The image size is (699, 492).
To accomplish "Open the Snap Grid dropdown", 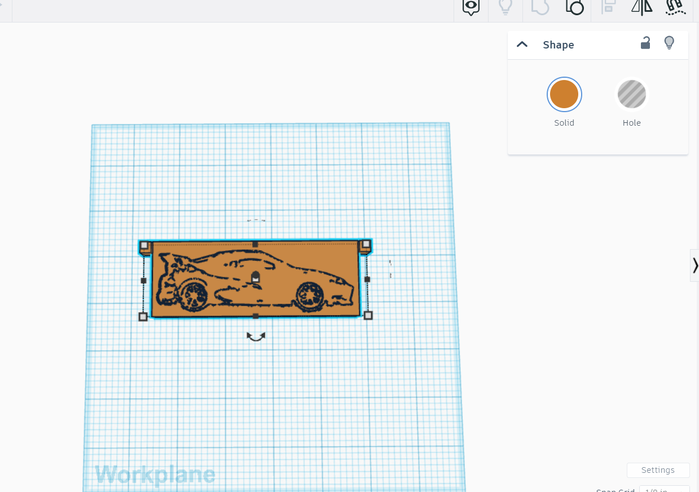I will 663,489.
